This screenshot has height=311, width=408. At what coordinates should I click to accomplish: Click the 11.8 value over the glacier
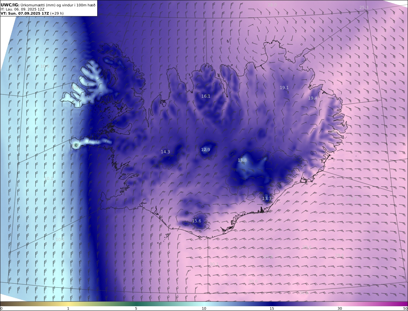coord(242,160)
